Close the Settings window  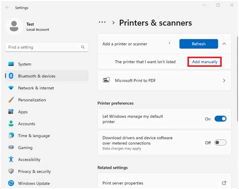pyautogui.click(x=232, y=5)
